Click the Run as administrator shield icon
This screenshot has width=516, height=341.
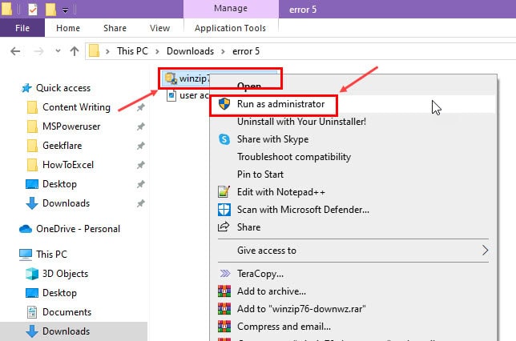224,104
